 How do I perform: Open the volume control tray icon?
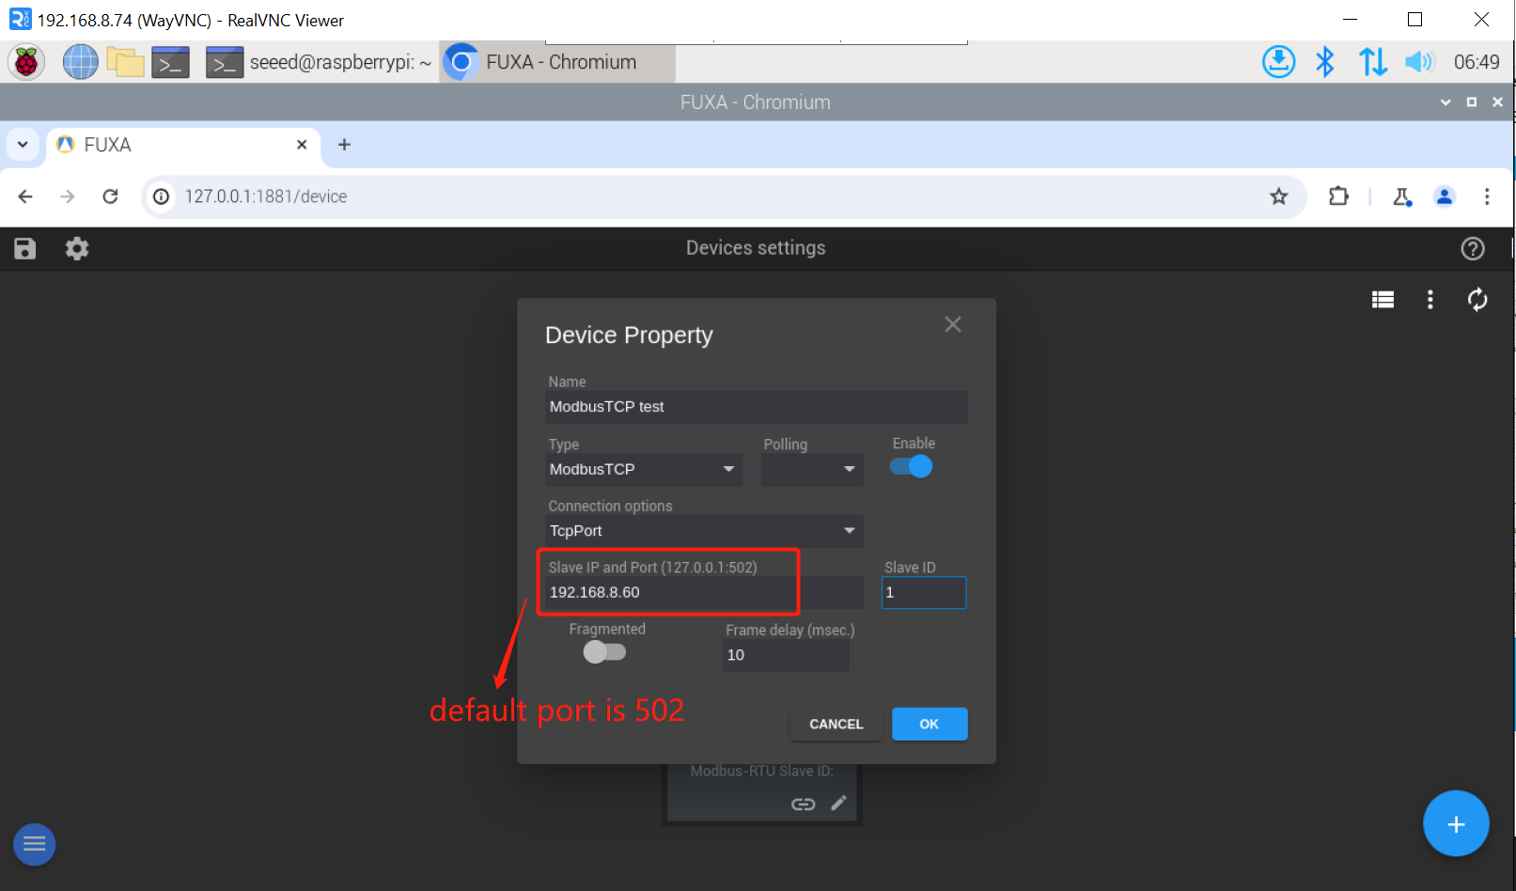(x=1418, y=62)
